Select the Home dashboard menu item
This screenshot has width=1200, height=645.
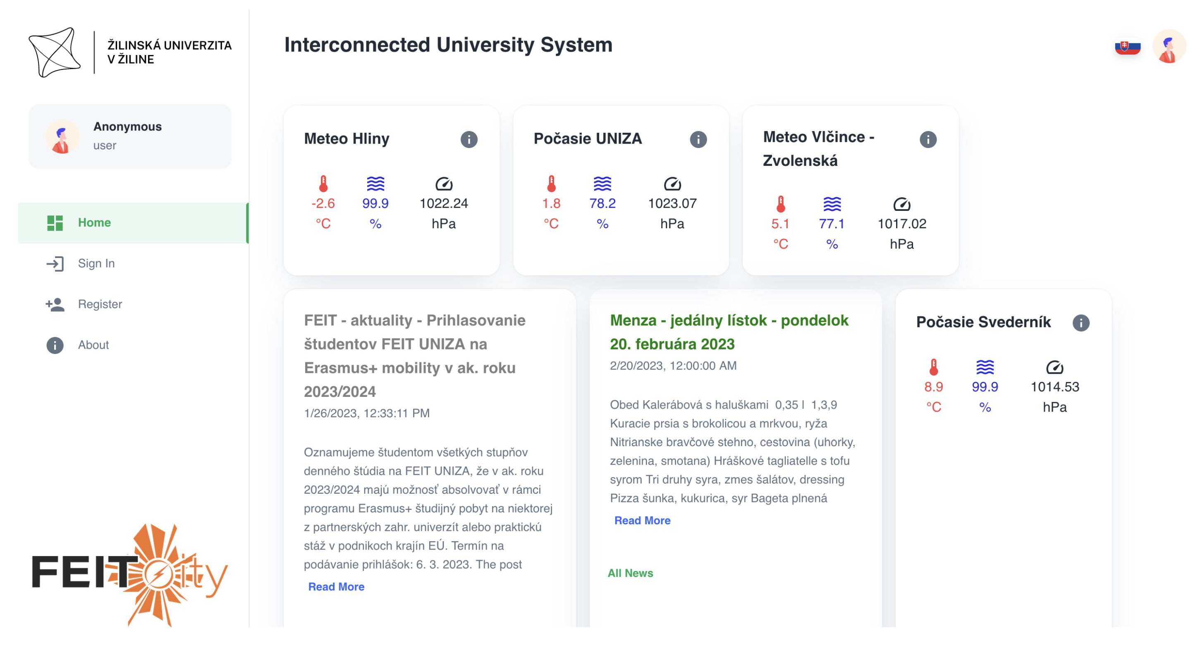[x=94, y=222]
